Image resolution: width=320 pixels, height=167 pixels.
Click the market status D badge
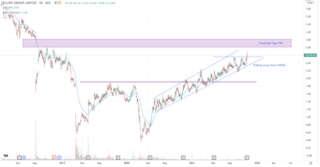[x=60, y=2]
